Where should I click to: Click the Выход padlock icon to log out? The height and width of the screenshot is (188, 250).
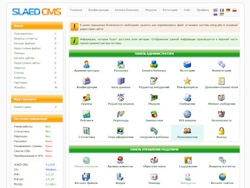(x=221, y=131)
